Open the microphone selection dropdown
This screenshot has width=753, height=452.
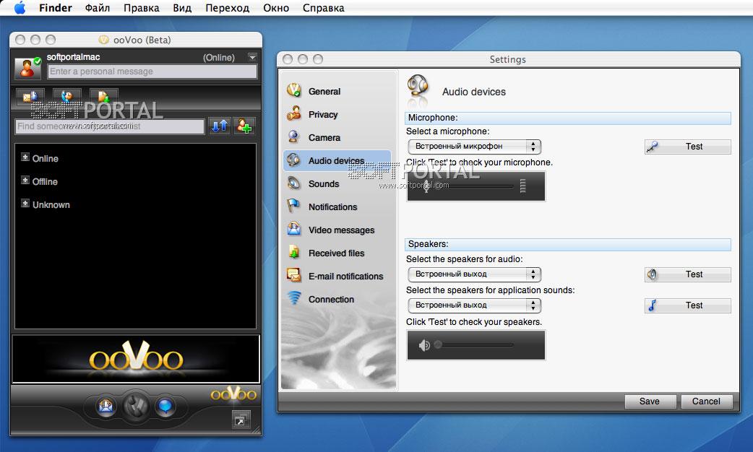[475, 147]
